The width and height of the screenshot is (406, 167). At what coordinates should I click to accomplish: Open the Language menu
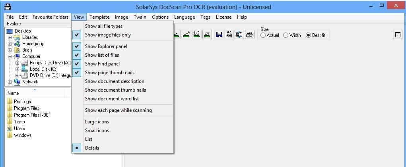[185, 17]
